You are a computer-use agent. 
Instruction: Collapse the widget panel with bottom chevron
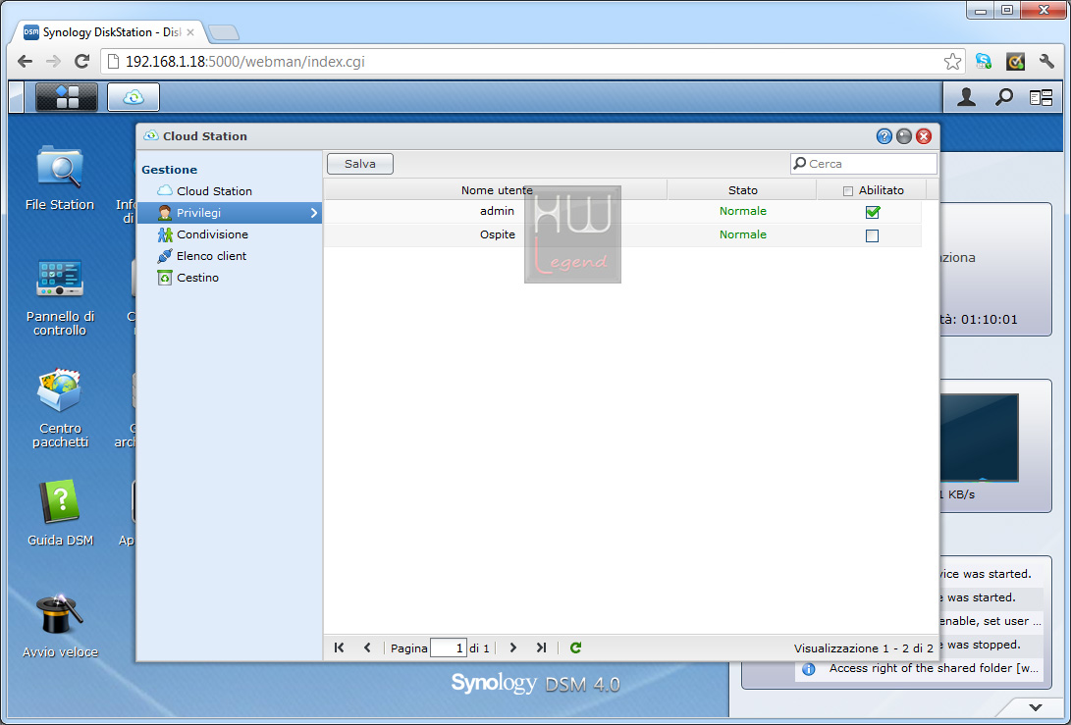tap(1036, 707)
